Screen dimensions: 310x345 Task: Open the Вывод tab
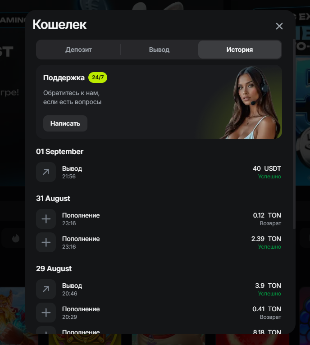pyautogui.click(x=159, y=50)
